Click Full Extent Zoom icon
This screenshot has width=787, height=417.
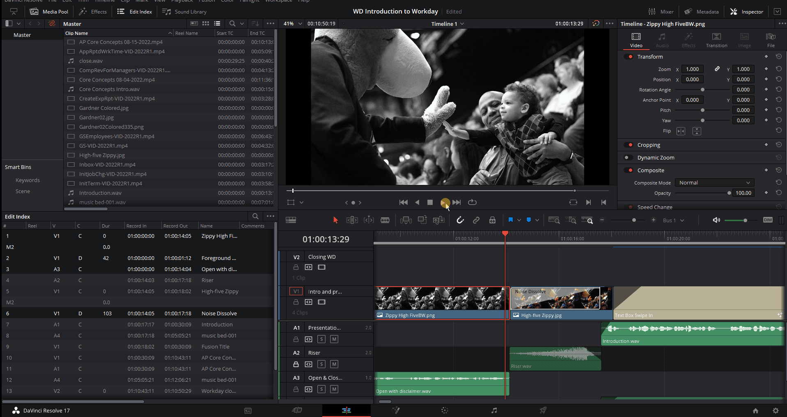554,220
